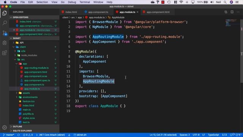The height and width of the screenshot is (137, 243).
Task: Open the Apple menu
Action: [5, 2]
